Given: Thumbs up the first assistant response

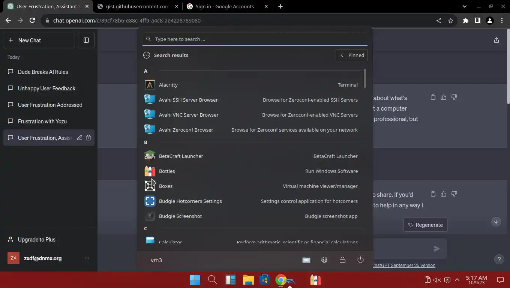Looking at the screenshot, I should pyautogui.click(x=444, y=97).
